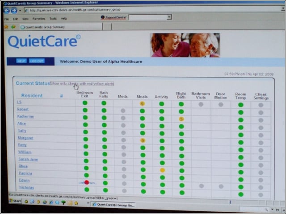Open resident Margaret's link
The image size is (286, 214).
pos(25,138)
